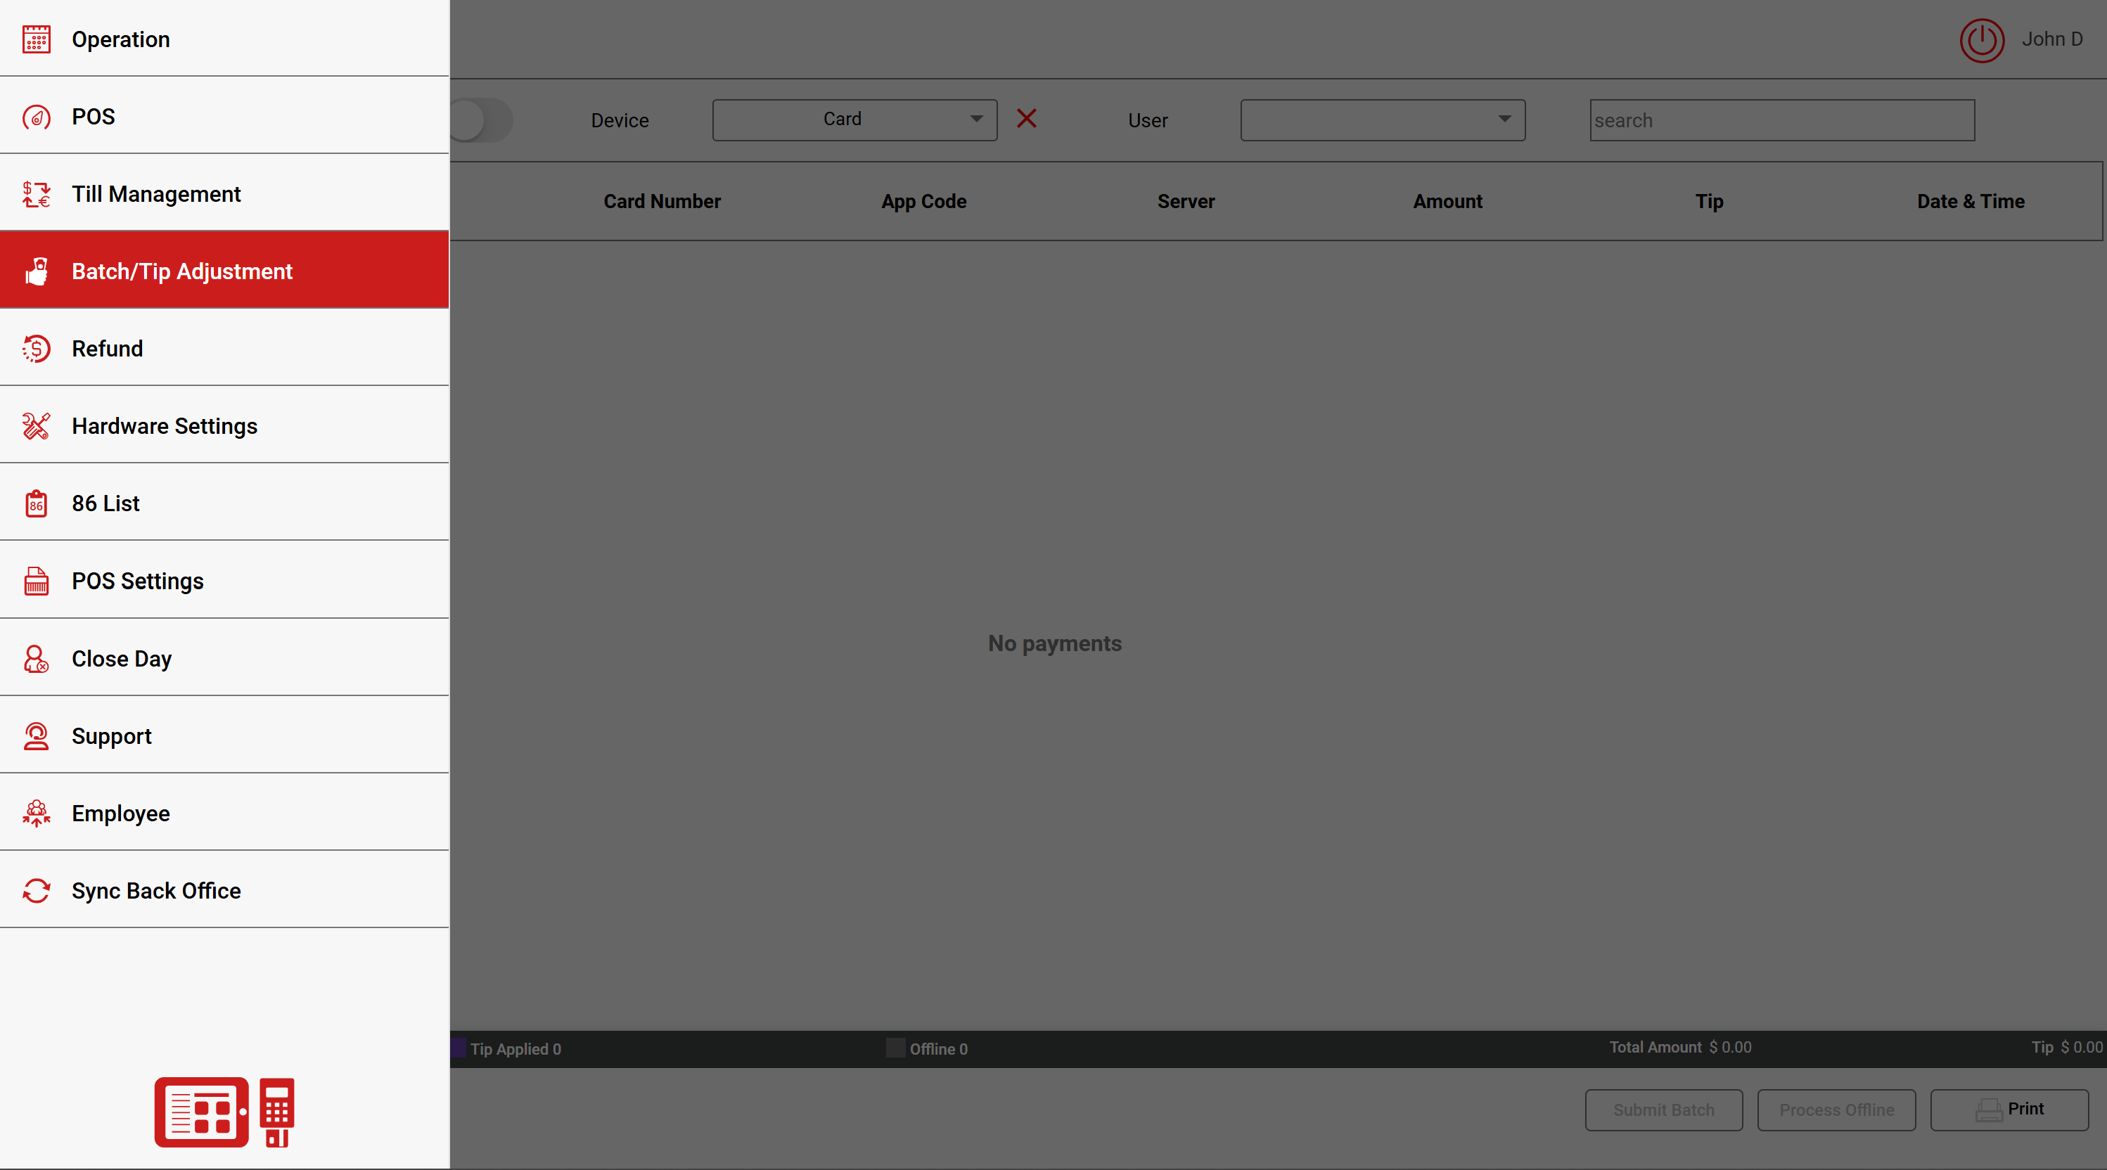Click the POS terminal logo at sidebar bottom
This screenshot has width=2107, height=1170.
click(224, 1112)
